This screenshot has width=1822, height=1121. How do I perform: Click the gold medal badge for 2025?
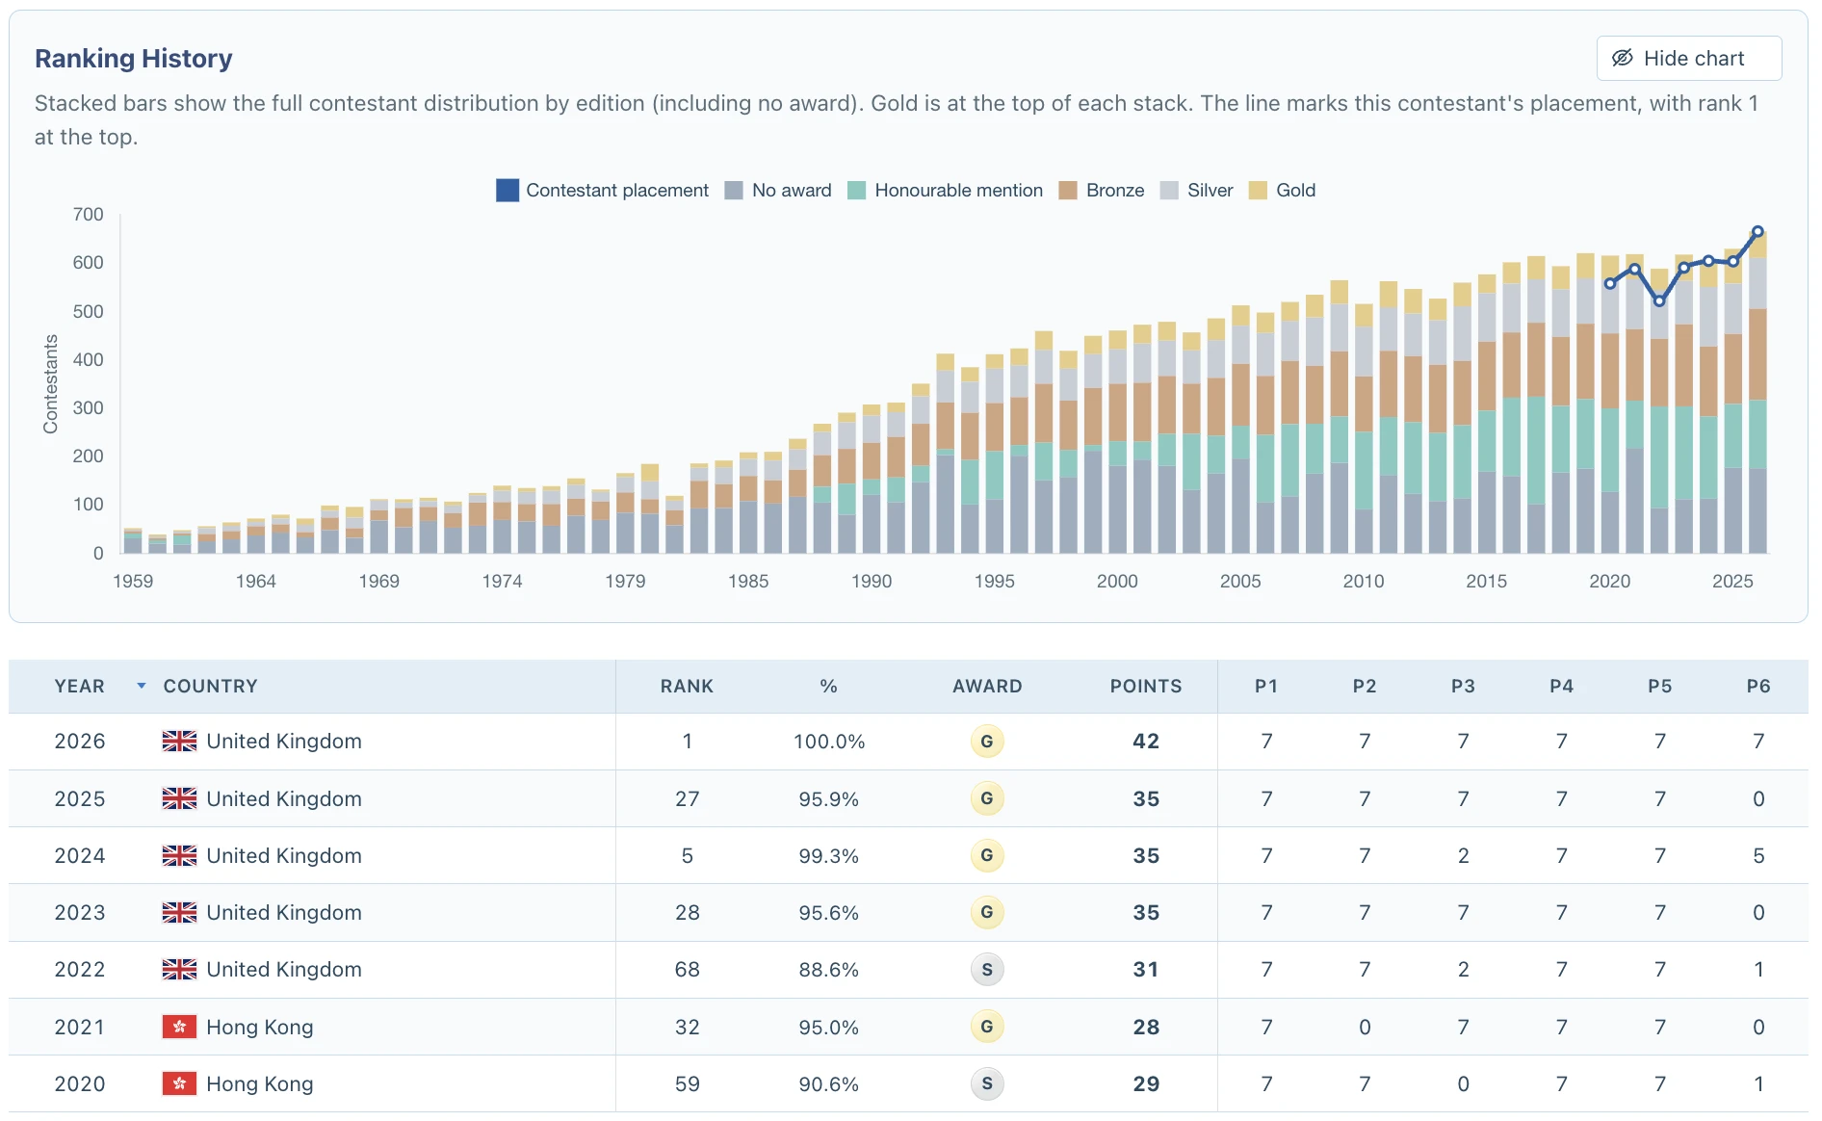[987, 798]
